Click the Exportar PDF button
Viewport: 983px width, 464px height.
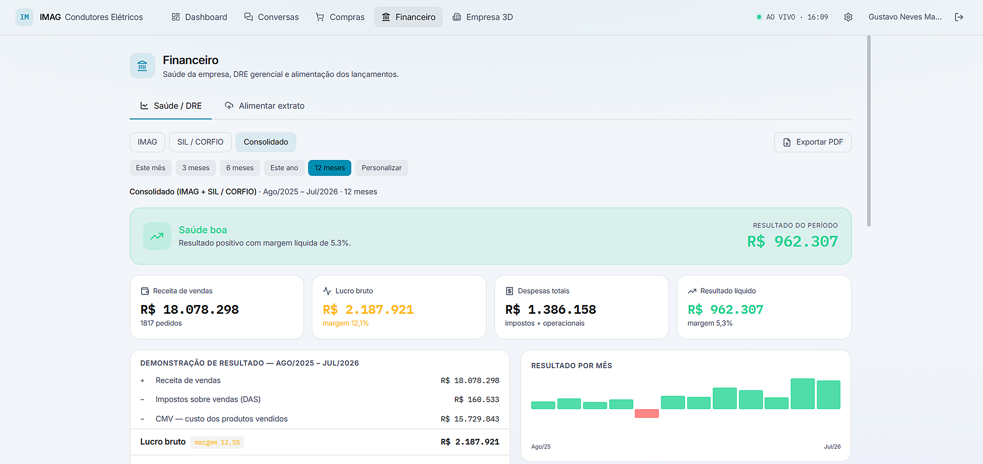[x=813, y=142]
